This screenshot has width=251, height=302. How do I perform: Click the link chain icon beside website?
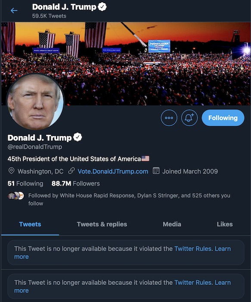coord(71,171)
